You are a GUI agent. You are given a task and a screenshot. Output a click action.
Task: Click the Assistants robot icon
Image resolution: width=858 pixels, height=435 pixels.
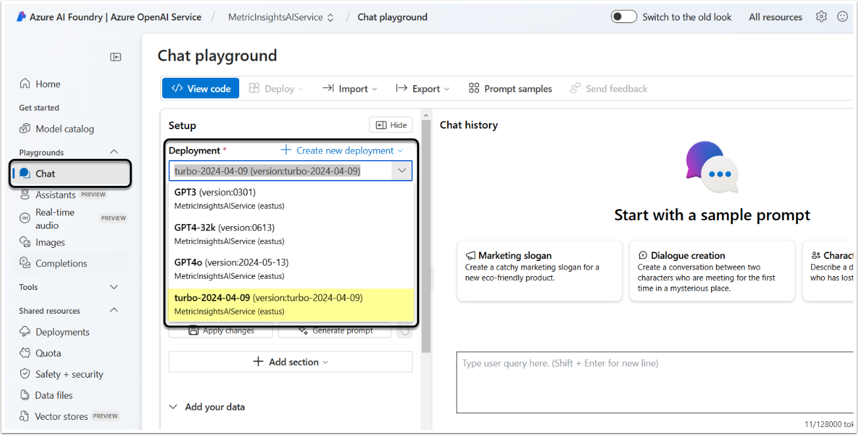25,194
